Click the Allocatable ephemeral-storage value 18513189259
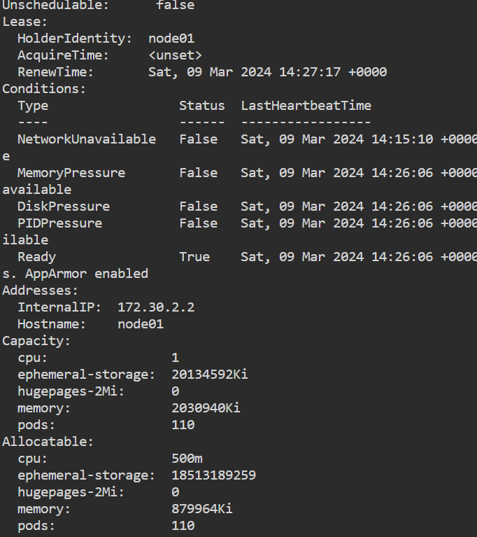The height and width of the screenshot is (537, 477). tap(213, 475)
